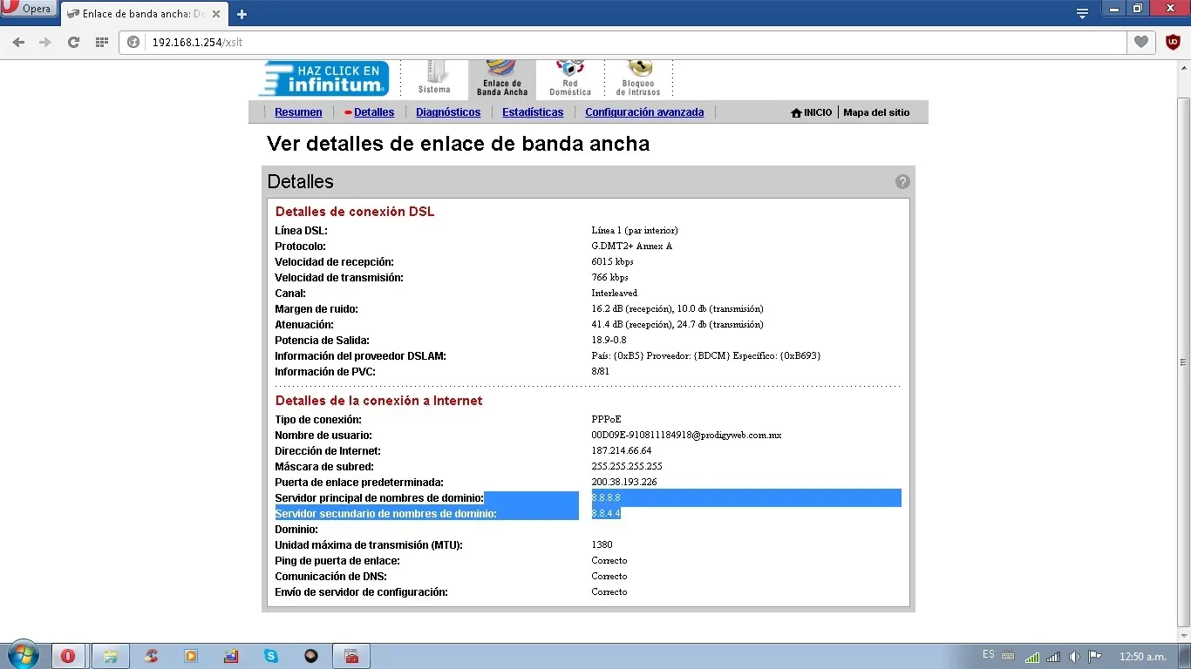The image size is (1191, 669).
Task: Open a new browser tab with plus button
Action: (x=242, y=14)
